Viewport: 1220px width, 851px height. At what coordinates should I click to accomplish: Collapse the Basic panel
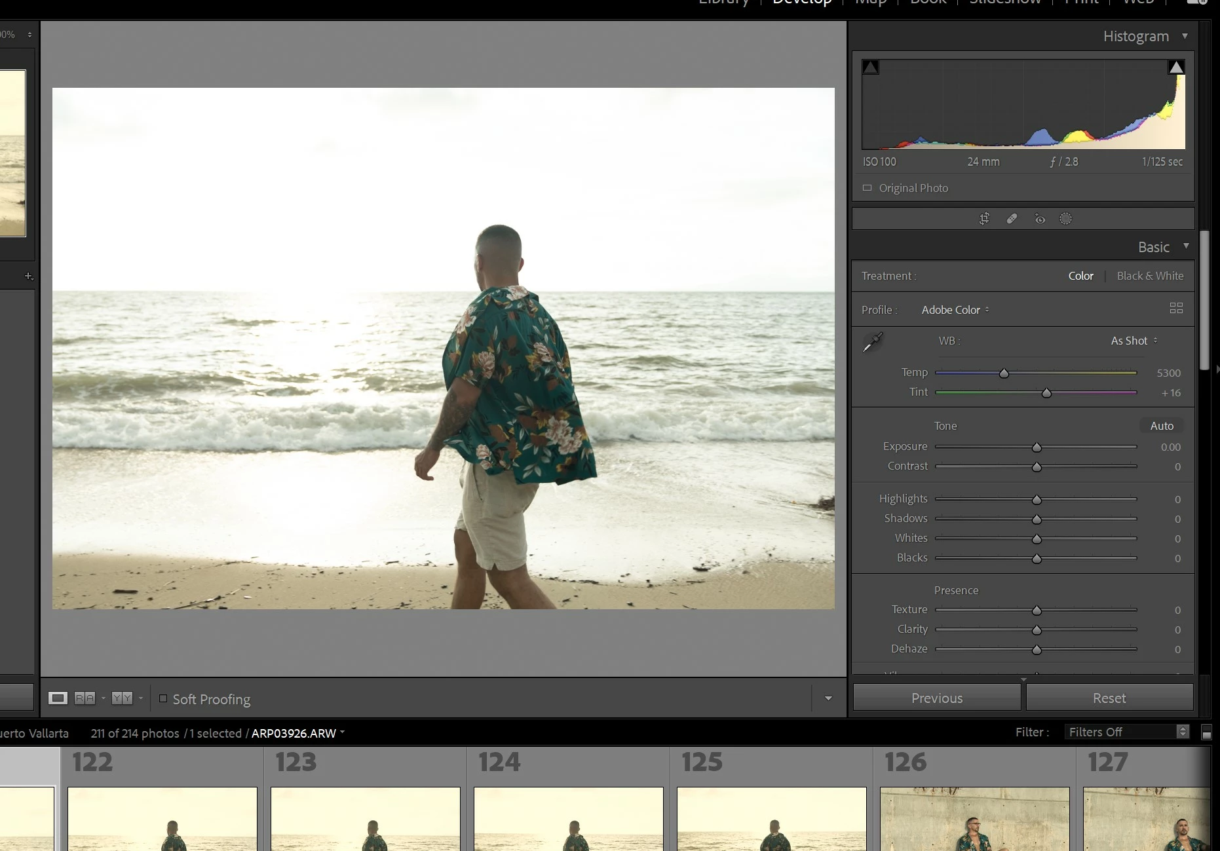tap(1186, 246)
